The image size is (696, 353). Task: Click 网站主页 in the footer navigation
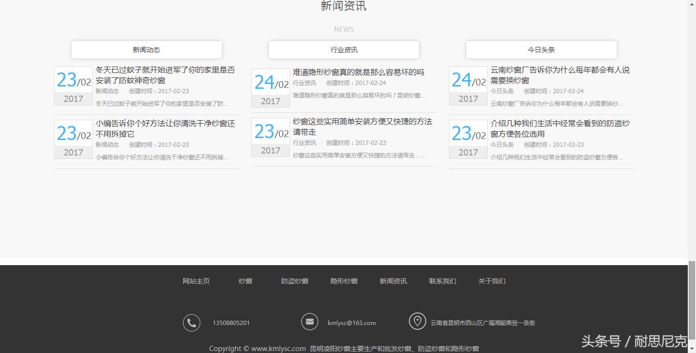(x=196, y=281)
